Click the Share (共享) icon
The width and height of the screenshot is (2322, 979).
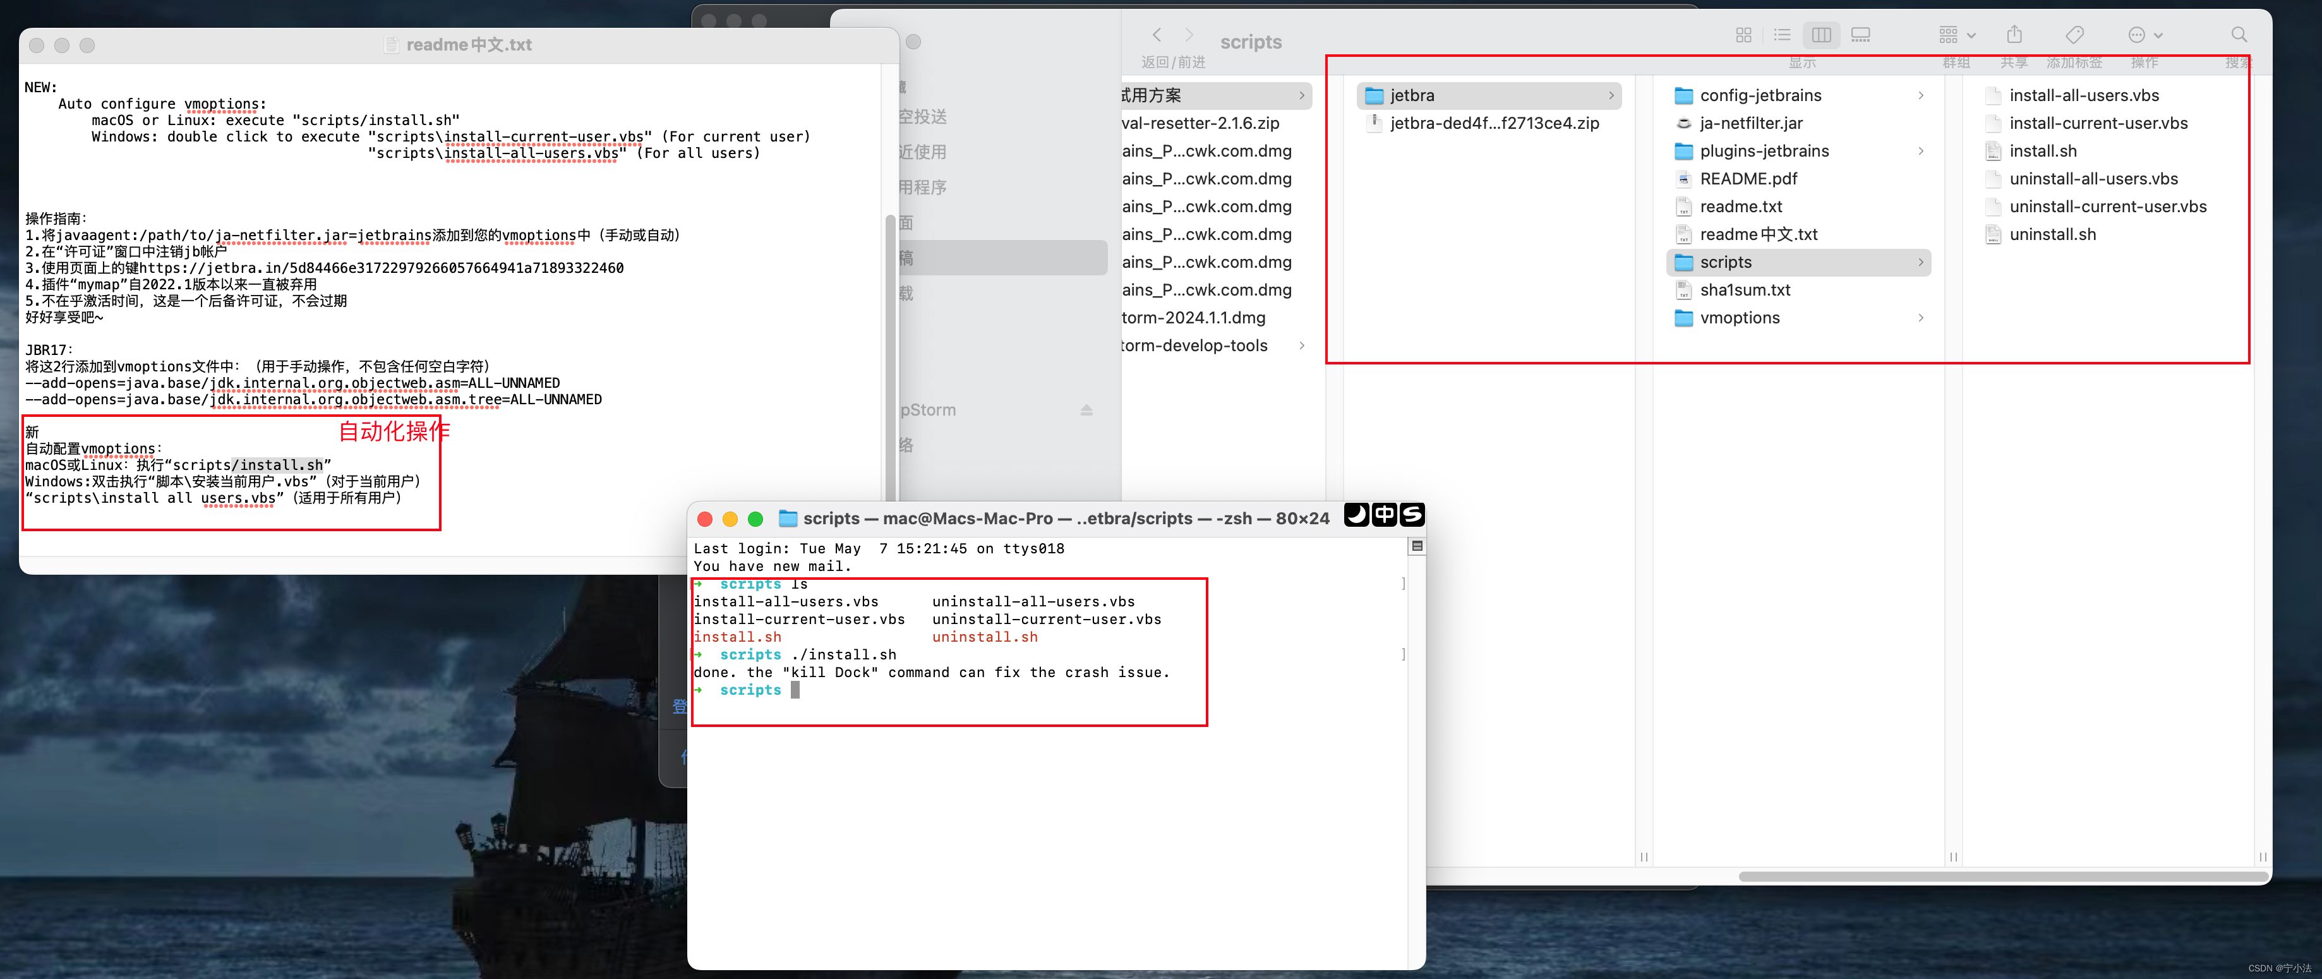coord(2014,34)
